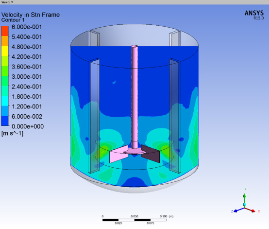Click the Contour 1 legend label
Viewport: 269px width, 229px height.
tap(13, 20)
